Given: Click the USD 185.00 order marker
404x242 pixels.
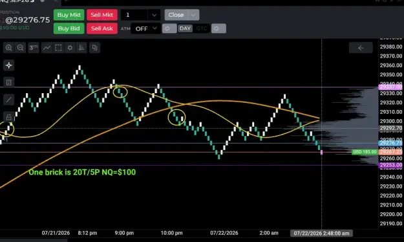Looking at the screenshot, I should [365, 151].
